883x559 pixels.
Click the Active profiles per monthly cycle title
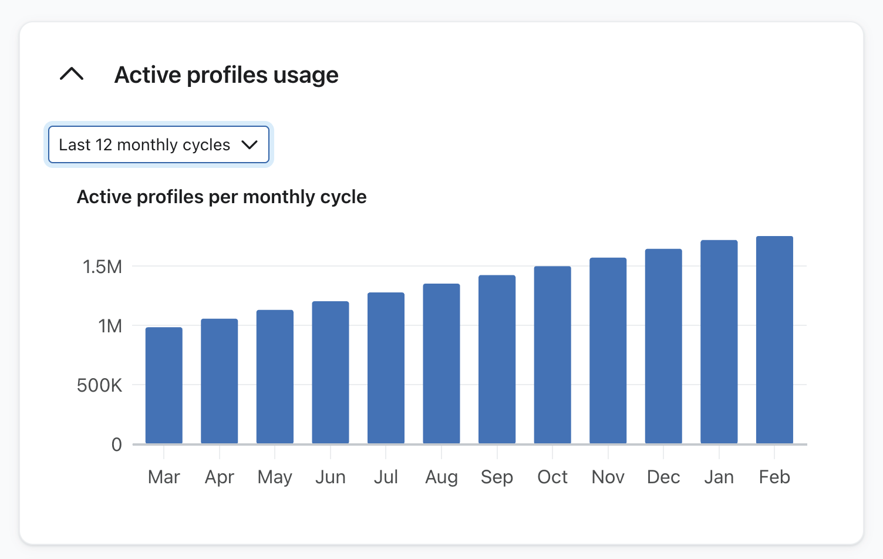click(x=221, y=197)
